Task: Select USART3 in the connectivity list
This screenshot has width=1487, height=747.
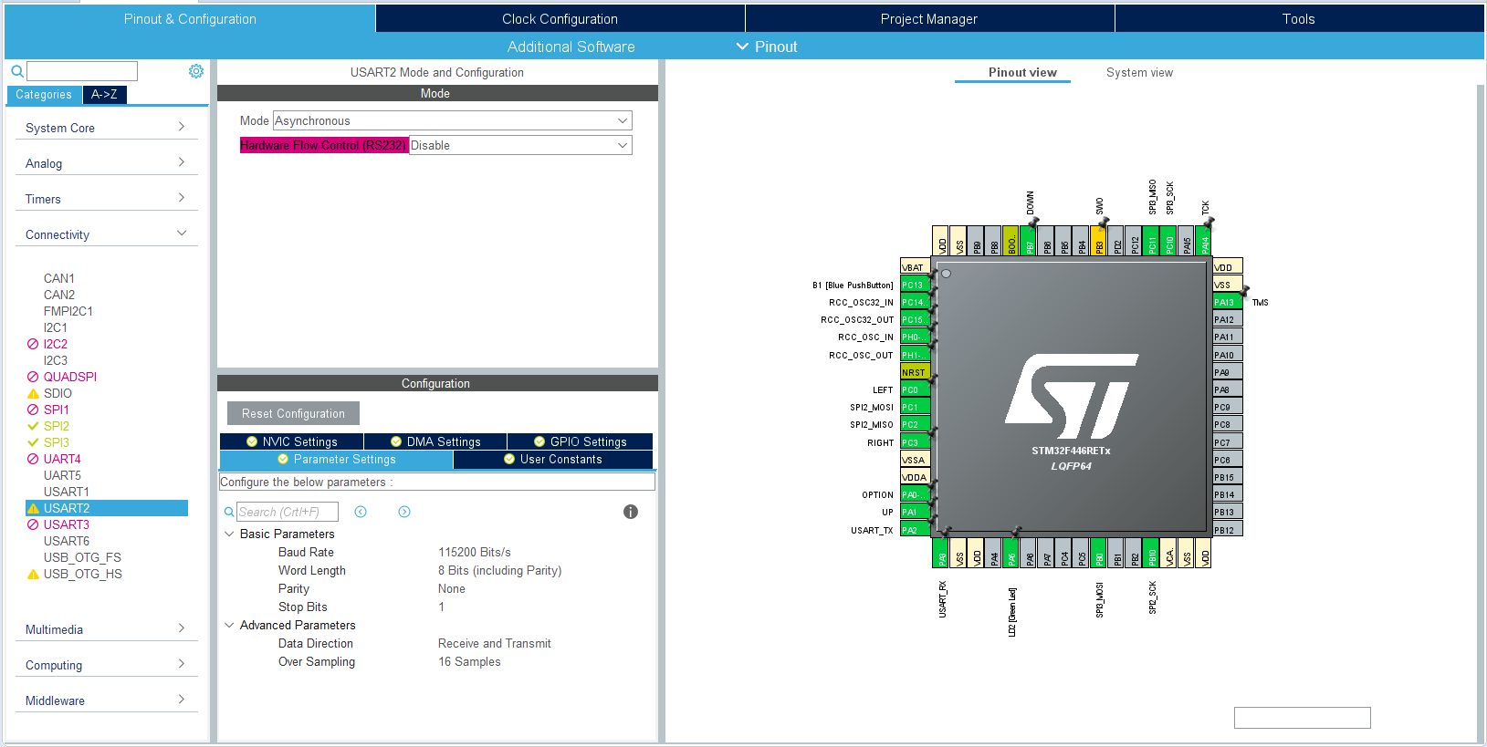Action: (x=67, y=524)
